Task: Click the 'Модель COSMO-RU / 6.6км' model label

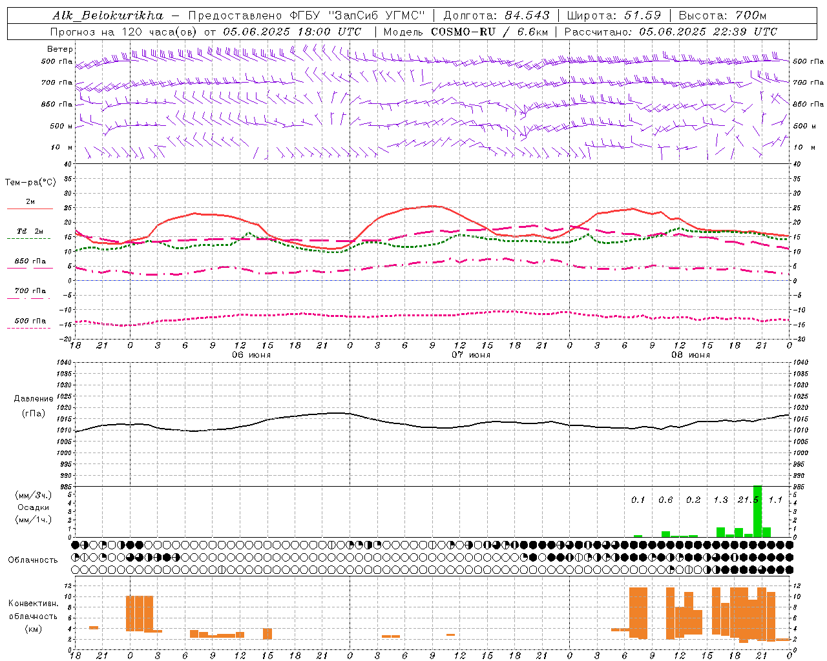Action: point(466,32)
